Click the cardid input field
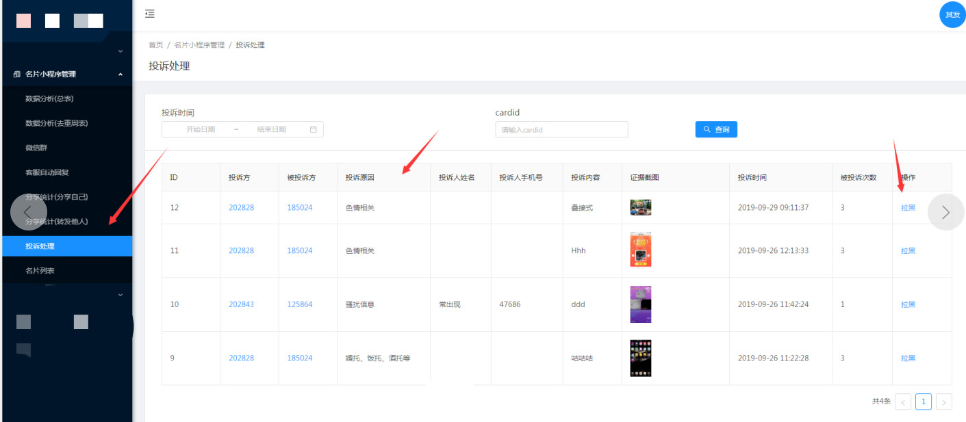The height and width of the screenshot is (422, 966). pos(561,129)
